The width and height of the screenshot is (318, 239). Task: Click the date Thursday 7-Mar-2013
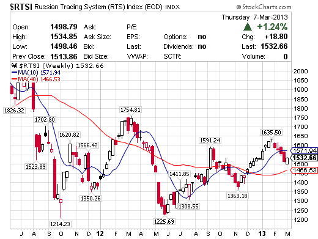point(254,17)
